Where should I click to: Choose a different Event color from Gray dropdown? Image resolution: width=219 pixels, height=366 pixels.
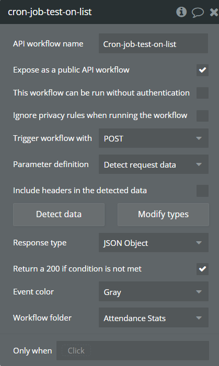[x=154, y=291]
